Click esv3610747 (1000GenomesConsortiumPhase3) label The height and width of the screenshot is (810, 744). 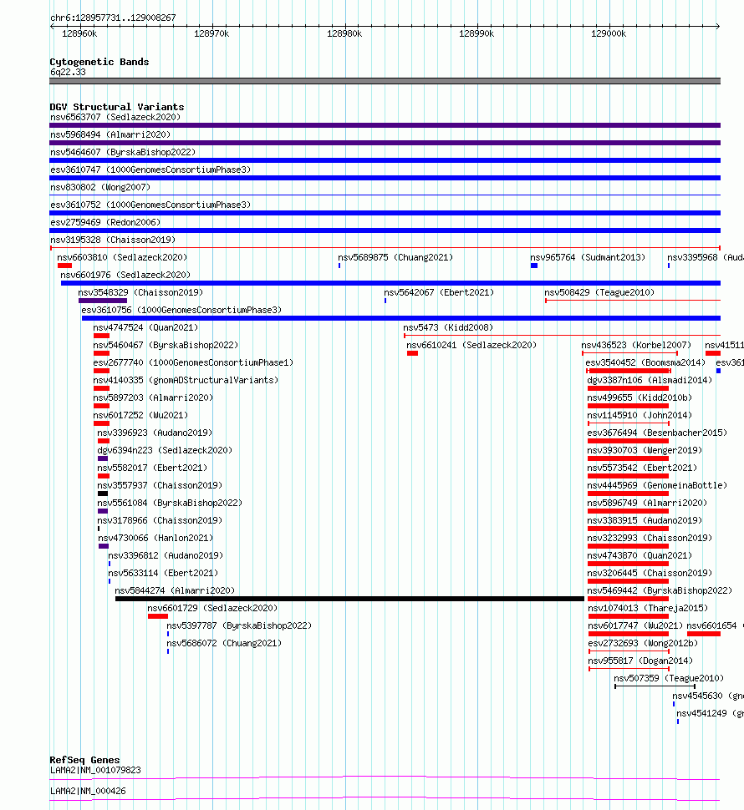(x=150, y=170)
